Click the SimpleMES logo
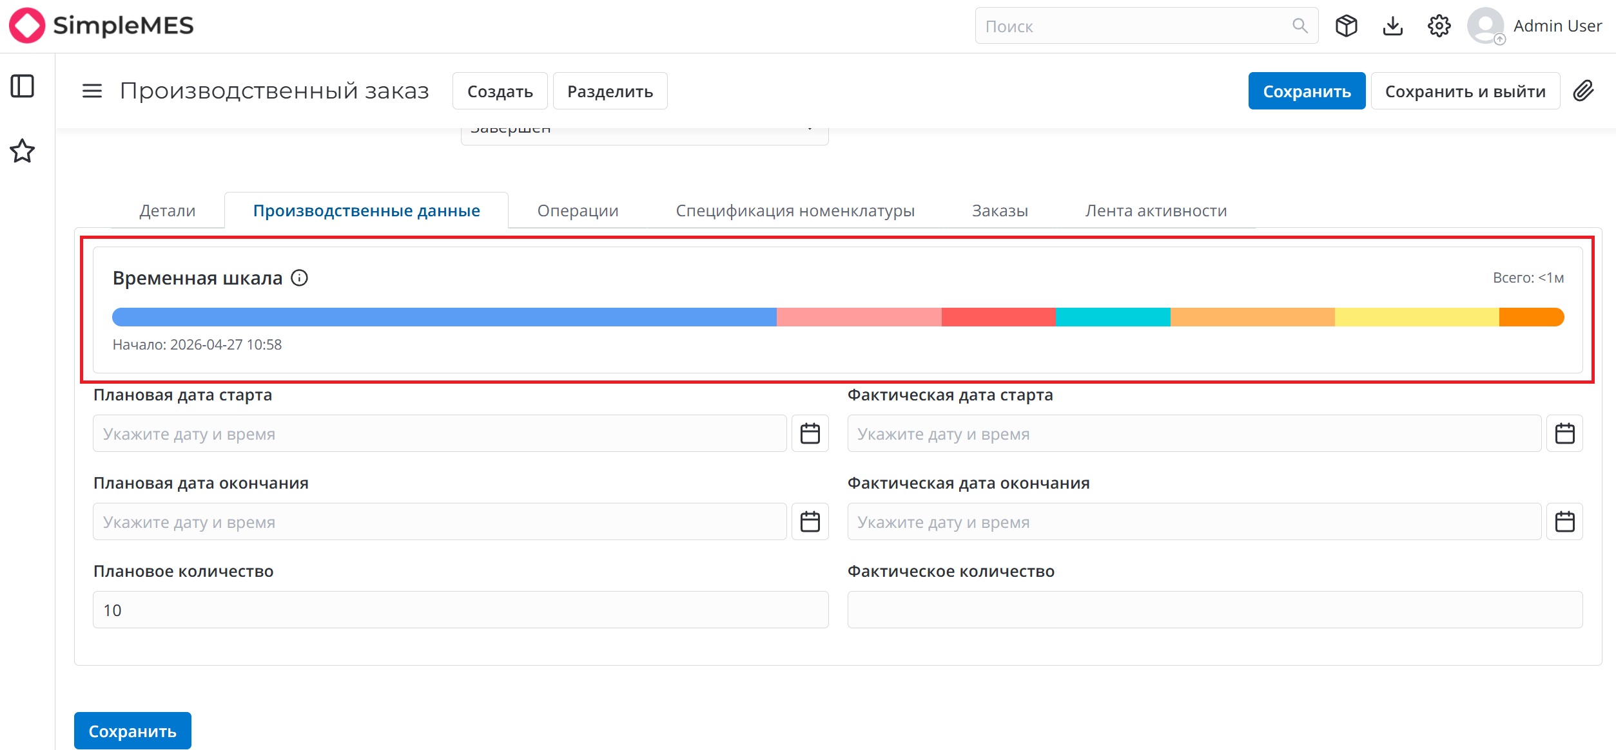 101,26
